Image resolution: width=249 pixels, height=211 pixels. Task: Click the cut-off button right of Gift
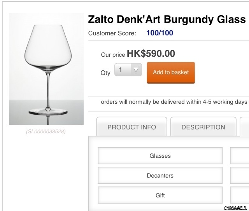coord(240,195)
